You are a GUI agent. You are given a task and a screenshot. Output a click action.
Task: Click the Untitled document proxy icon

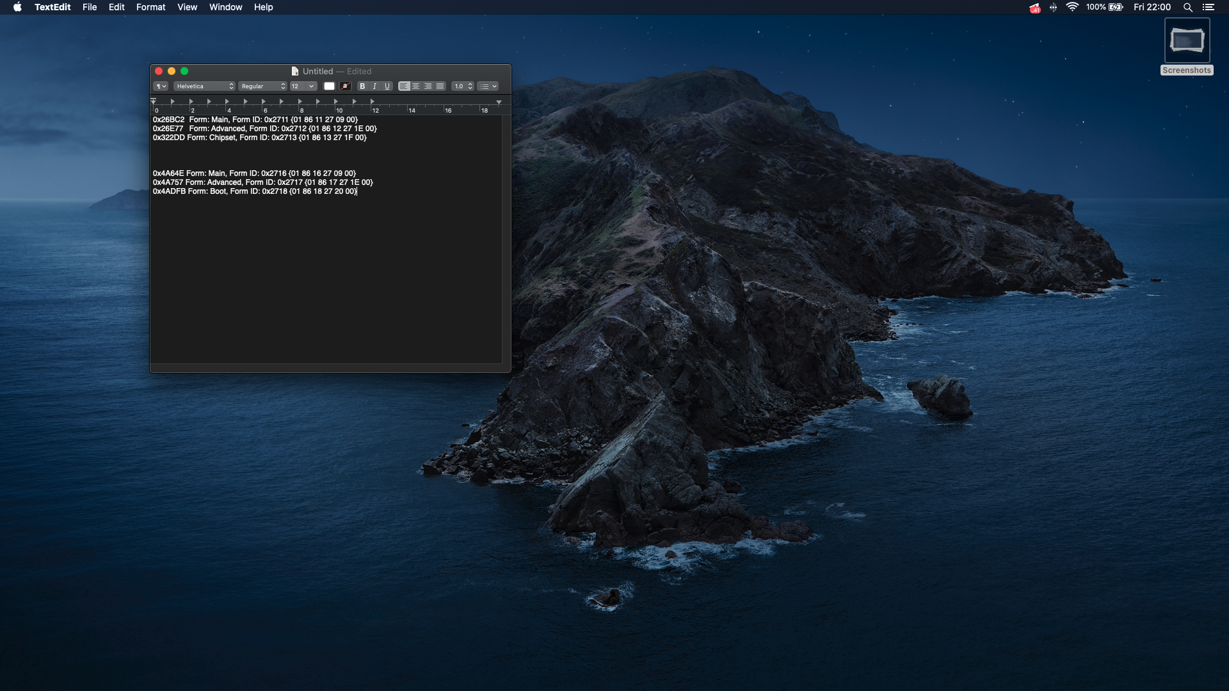click(295, 72)
